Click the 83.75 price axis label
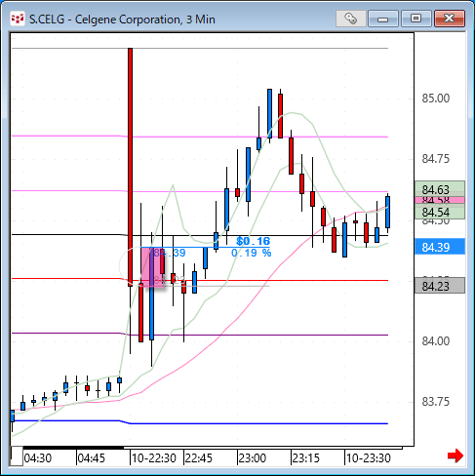This screenshot has width=475, height=476. pos(436,402)
